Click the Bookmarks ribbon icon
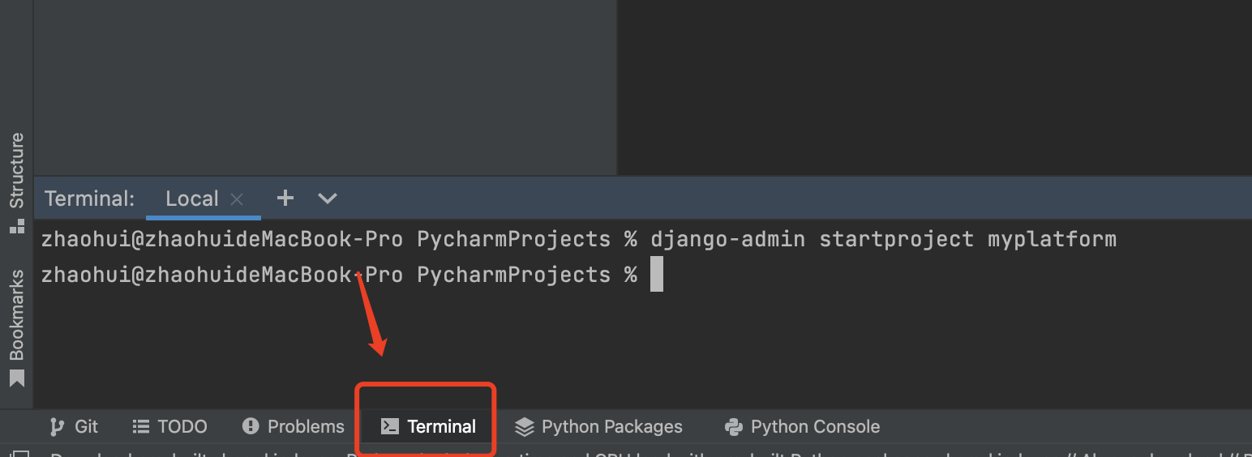 [x=17, y=378]
